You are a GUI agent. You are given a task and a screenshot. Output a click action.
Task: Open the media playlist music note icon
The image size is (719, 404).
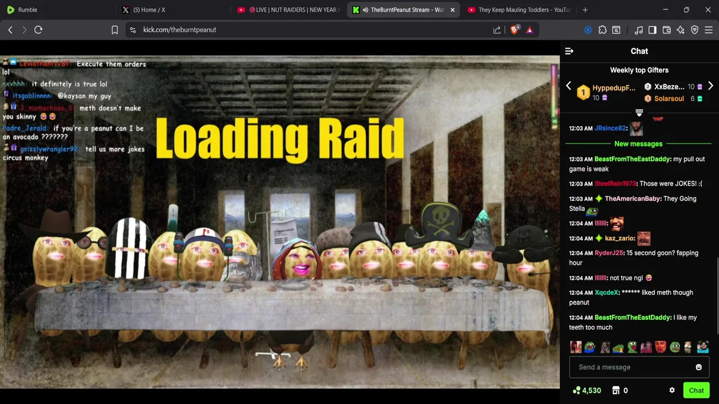[x=639, y=30]
